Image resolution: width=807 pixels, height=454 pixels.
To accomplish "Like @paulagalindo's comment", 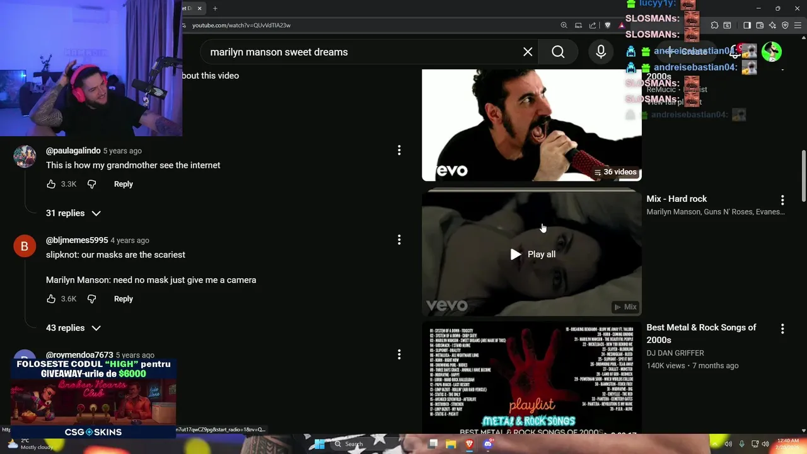I will pyautogui.click(x=51, y=184).
